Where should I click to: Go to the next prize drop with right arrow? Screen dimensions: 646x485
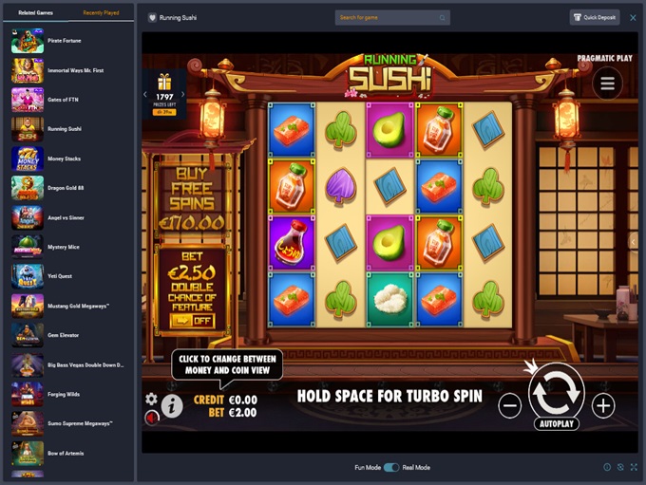(183, 94)
